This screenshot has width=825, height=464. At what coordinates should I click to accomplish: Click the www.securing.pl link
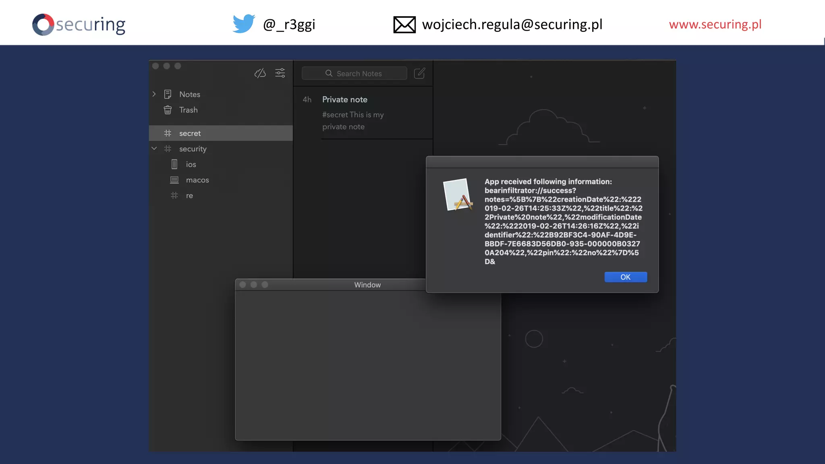tap(715, 24)
